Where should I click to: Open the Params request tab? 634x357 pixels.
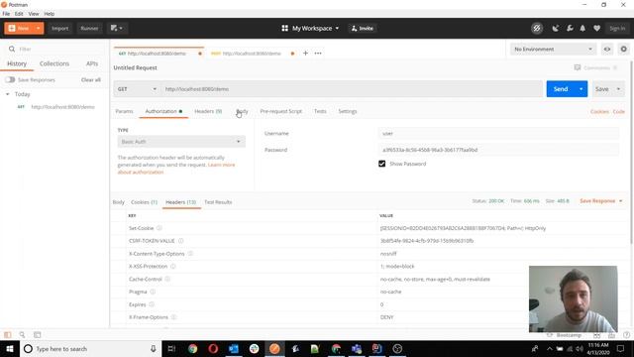click(124, 111)
